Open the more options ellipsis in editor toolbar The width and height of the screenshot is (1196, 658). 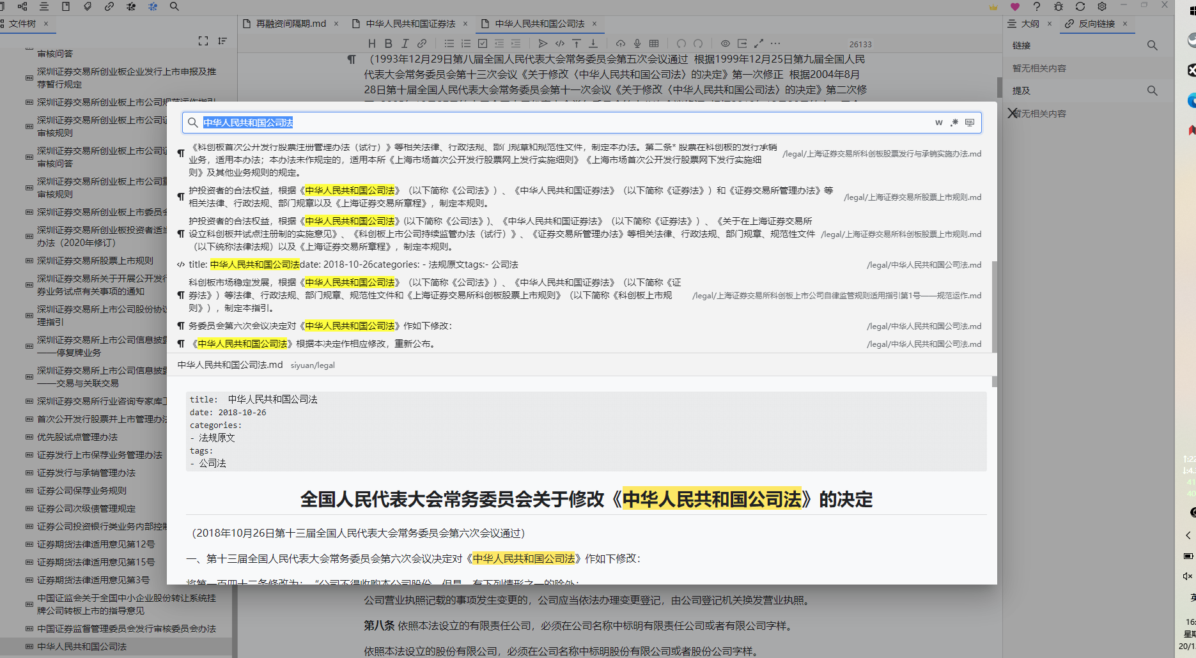point(775,43)
